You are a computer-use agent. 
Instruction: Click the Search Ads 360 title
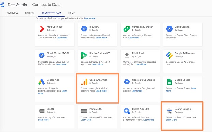coord(140,109)
